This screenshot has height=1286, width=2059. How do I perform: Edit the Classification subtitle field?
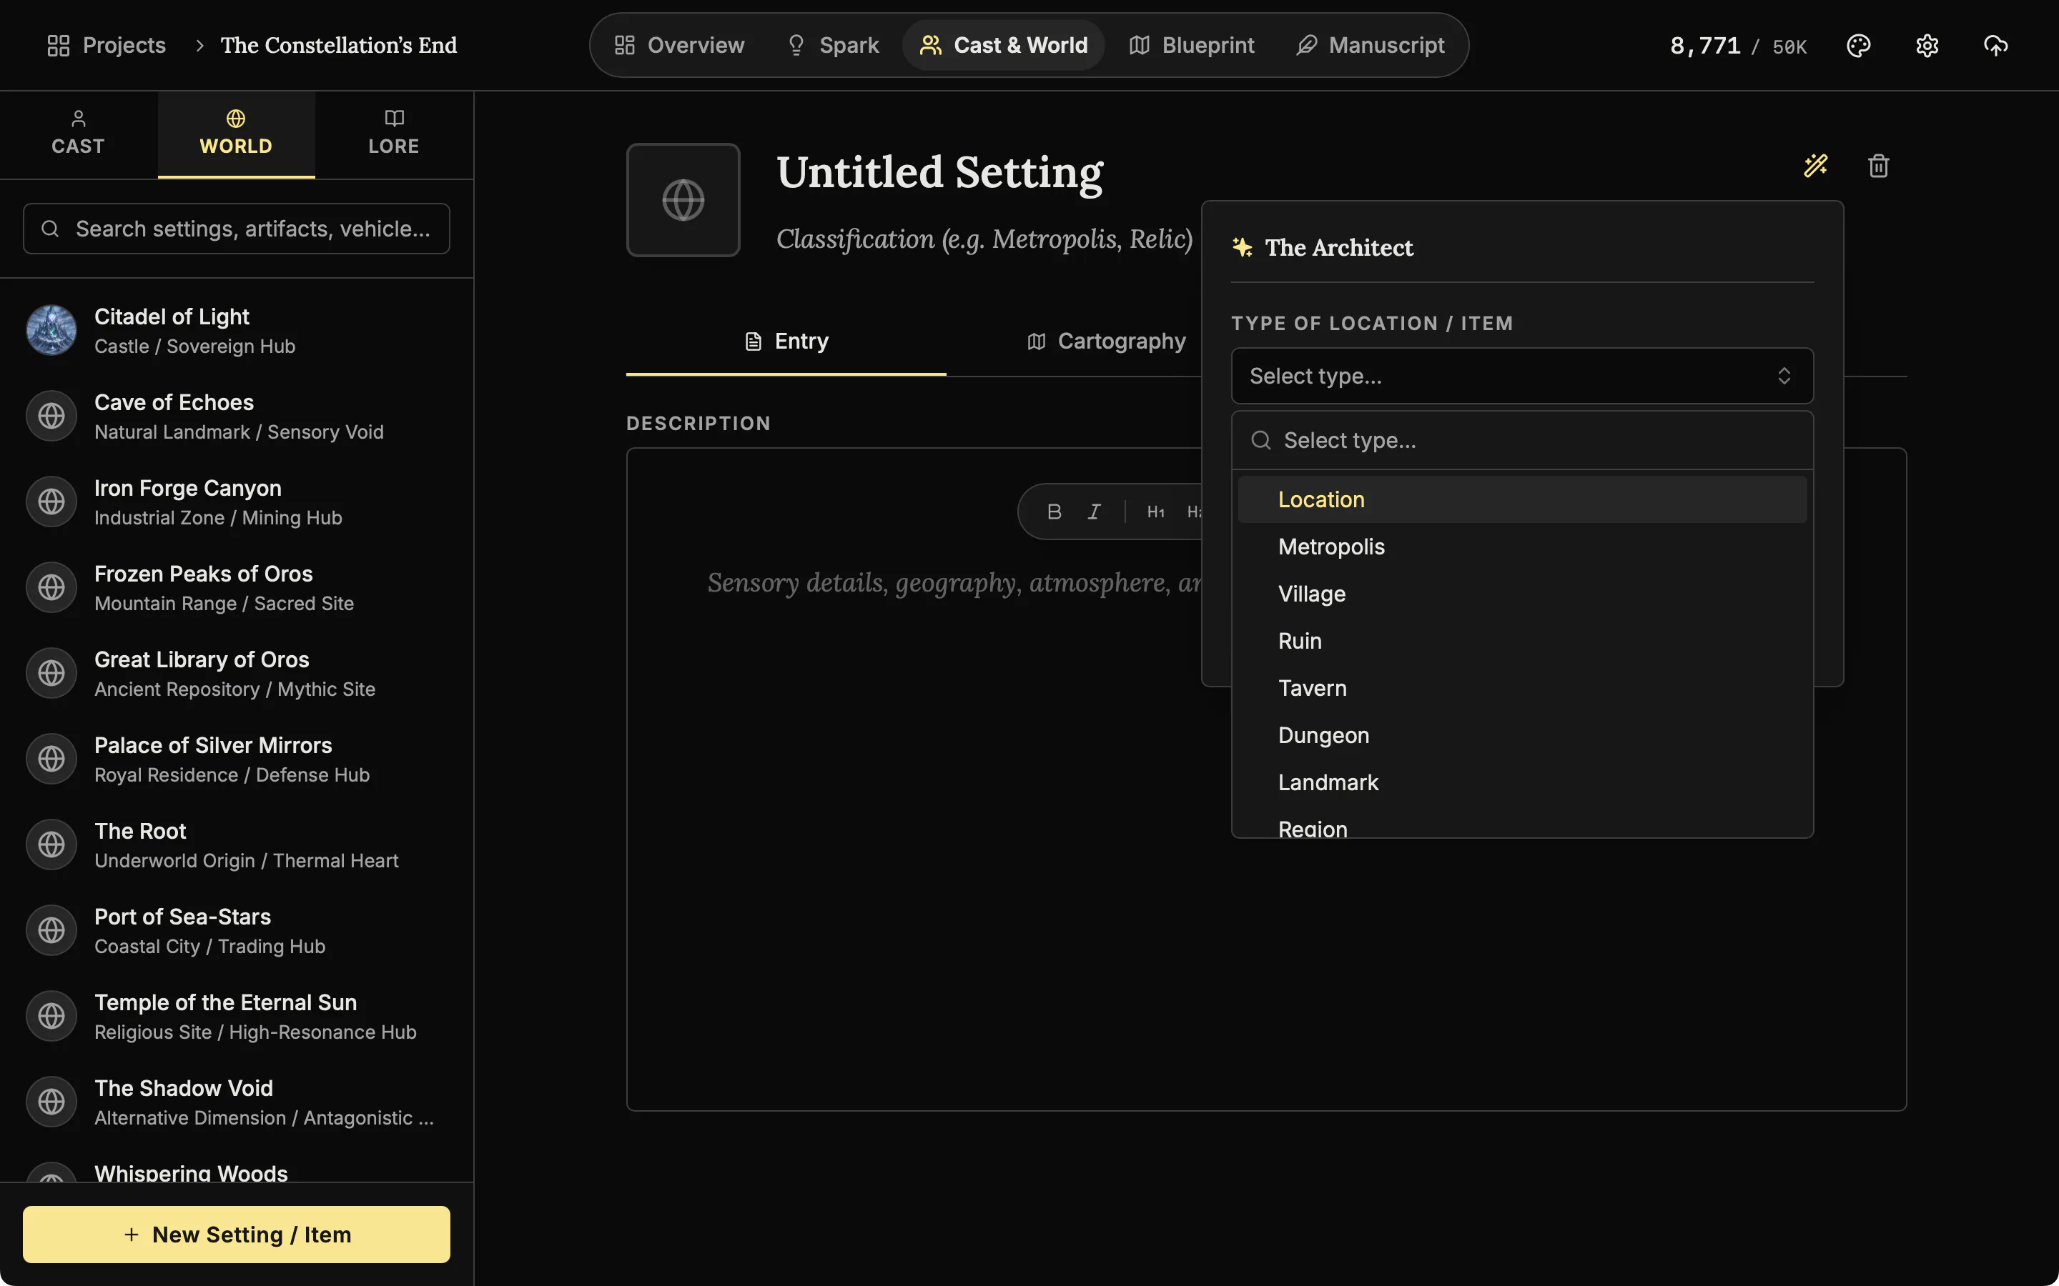tap(984, 239)
